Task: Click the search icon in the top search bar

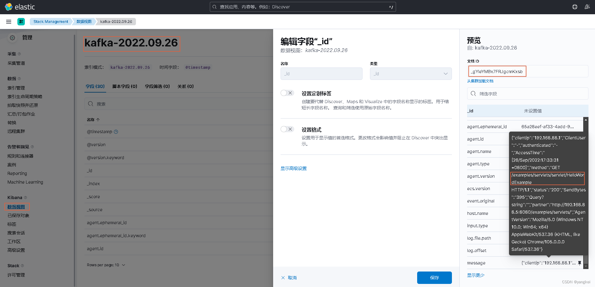Action: click(x=214, y=7)
